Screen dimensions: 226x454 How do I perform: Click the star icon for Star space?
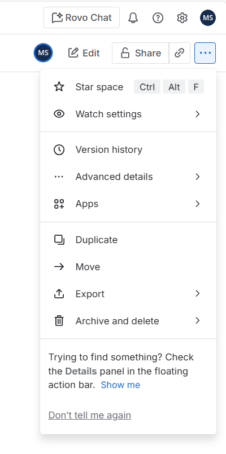click(x=59, y=87)
